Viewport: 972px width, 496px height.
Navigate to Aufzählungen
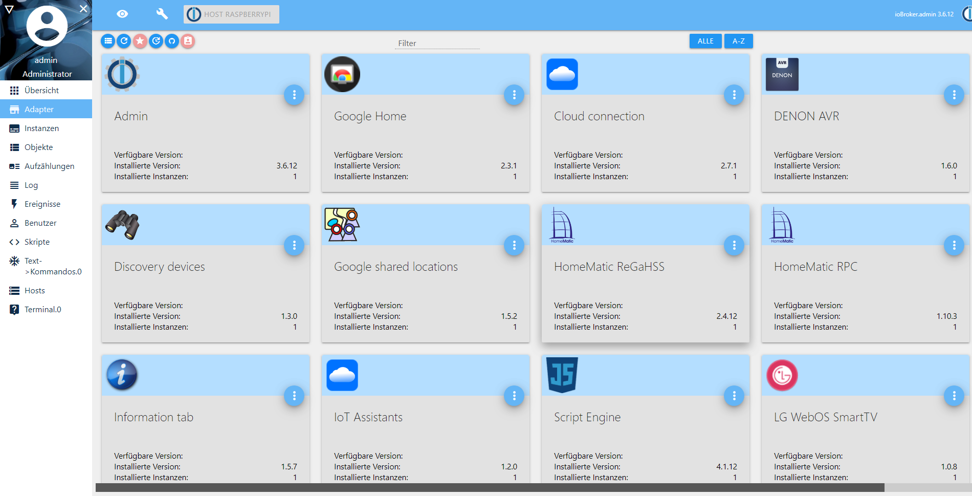point(46,166)
